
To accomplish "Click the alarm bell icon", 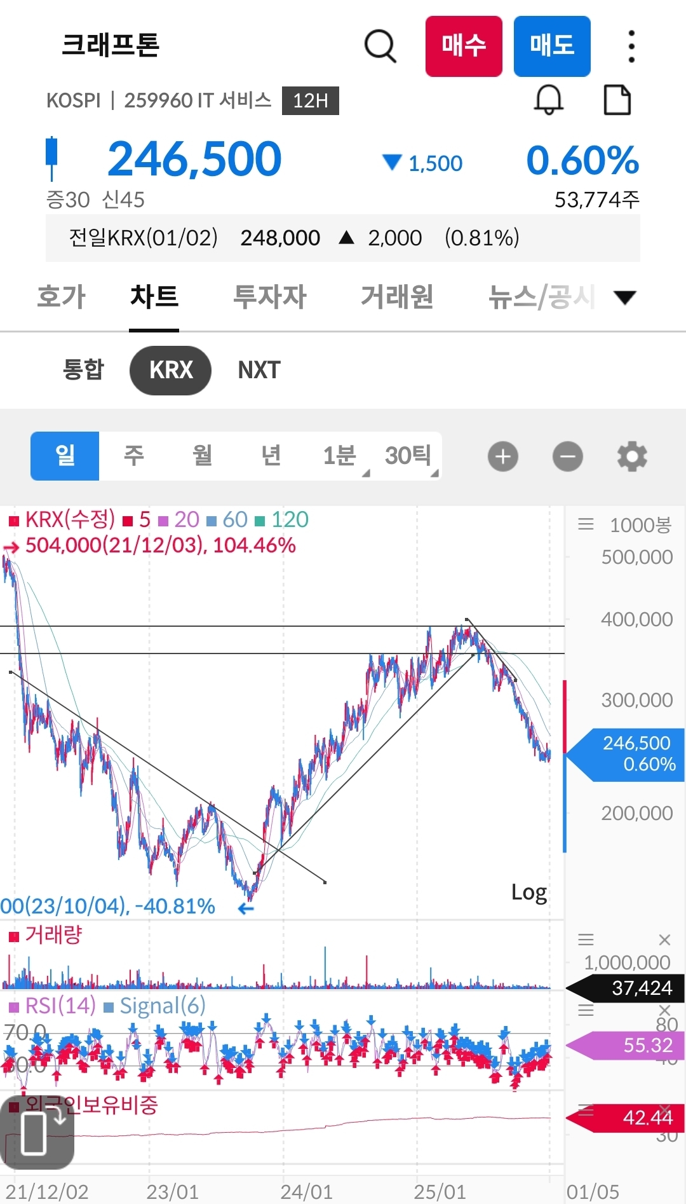I will (549, 100).
